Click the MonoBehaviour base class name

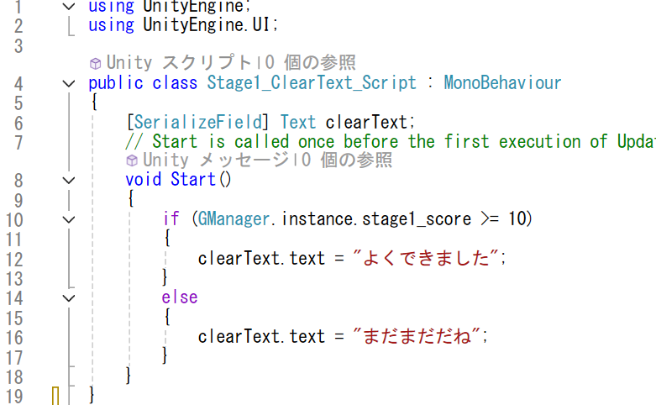(x=502, y=83)
